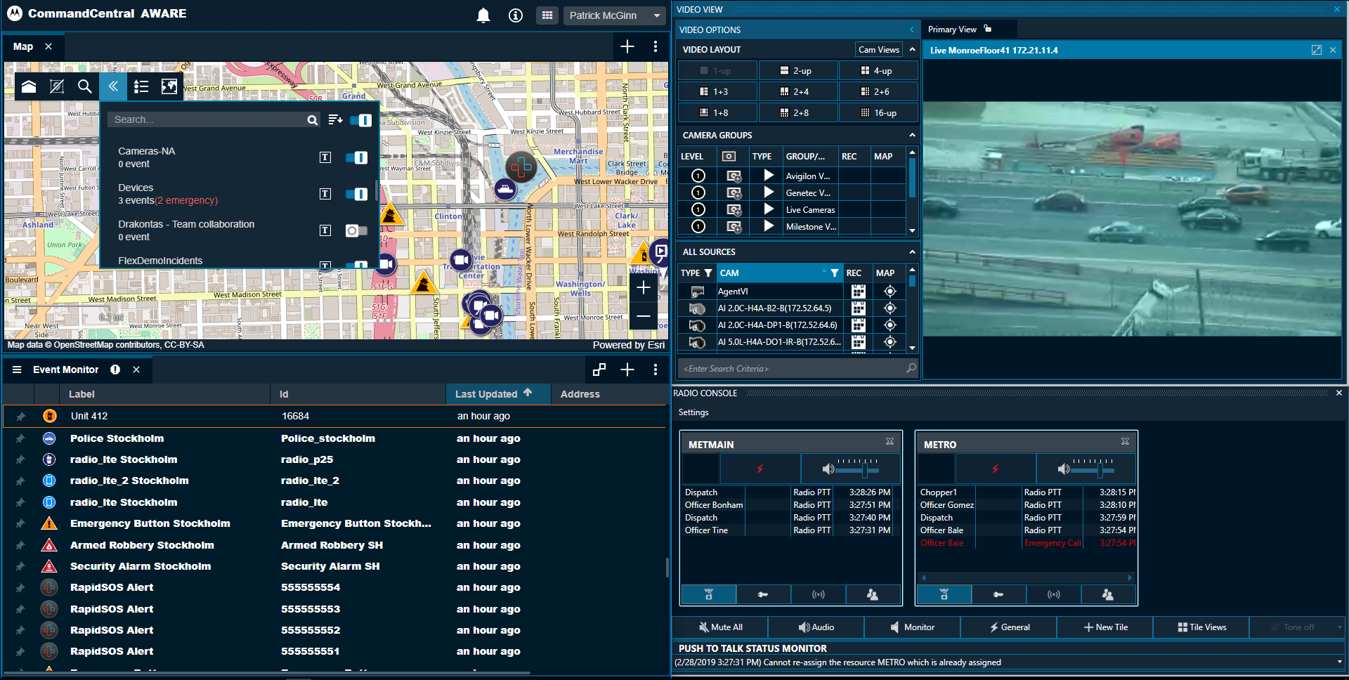This screenshot has height=680, width=1349.
Task: Click the General button
Action: [x=1009, y=627]
